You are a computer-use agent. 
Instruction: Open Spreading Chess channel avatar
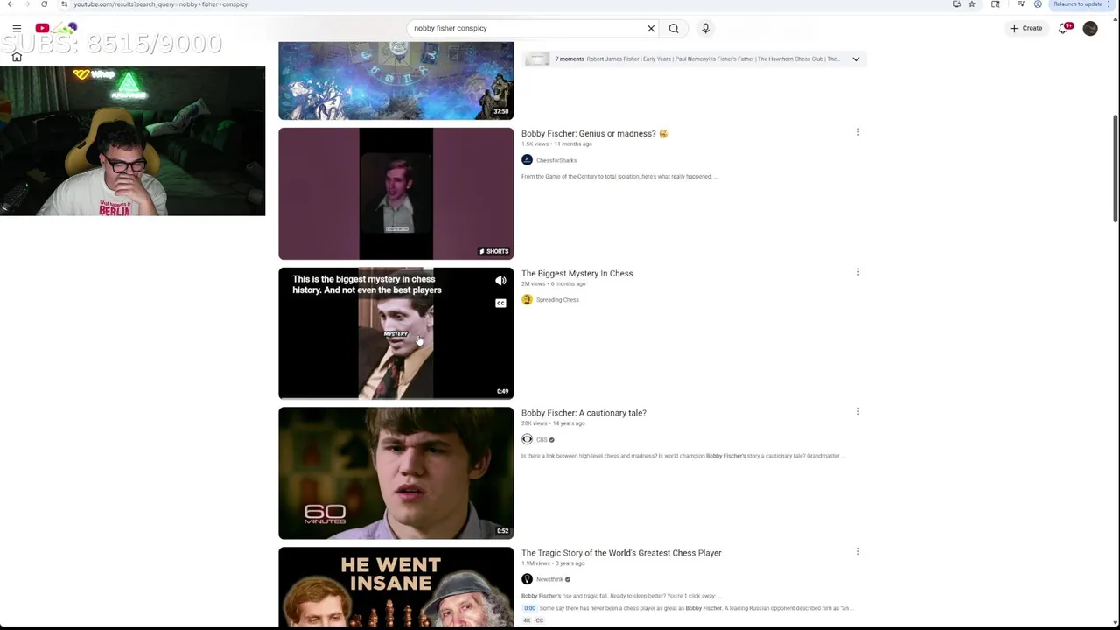click(527, 300)
